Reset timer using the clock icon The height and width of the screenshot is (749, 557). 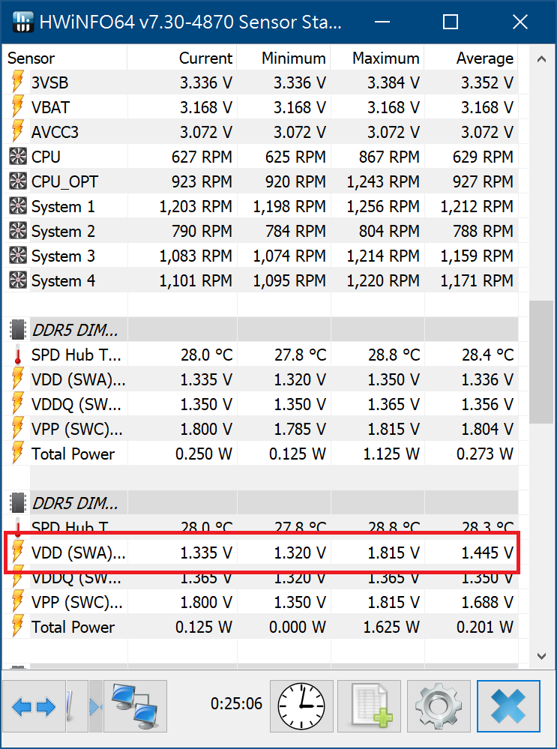tap(301, 706)
